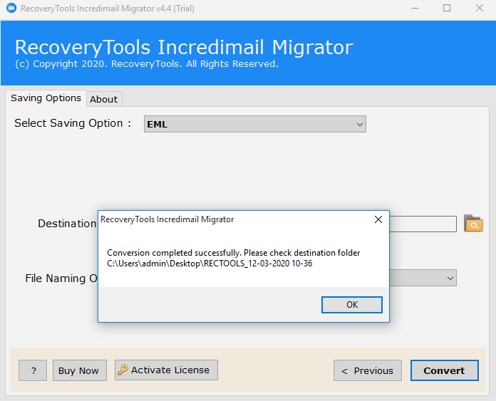
Task: Click the folder browse icon beside destination path
Action: click(x=473, y=224)
